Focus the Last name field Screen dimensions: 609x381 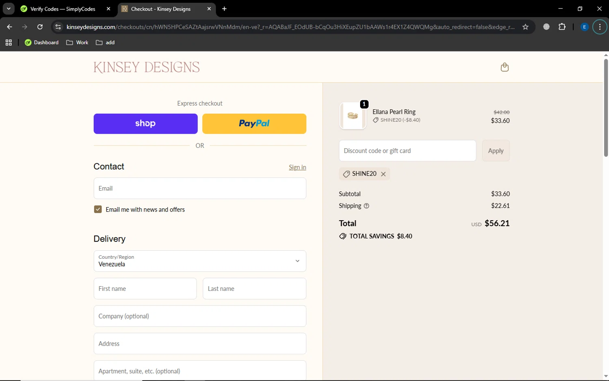254,288
